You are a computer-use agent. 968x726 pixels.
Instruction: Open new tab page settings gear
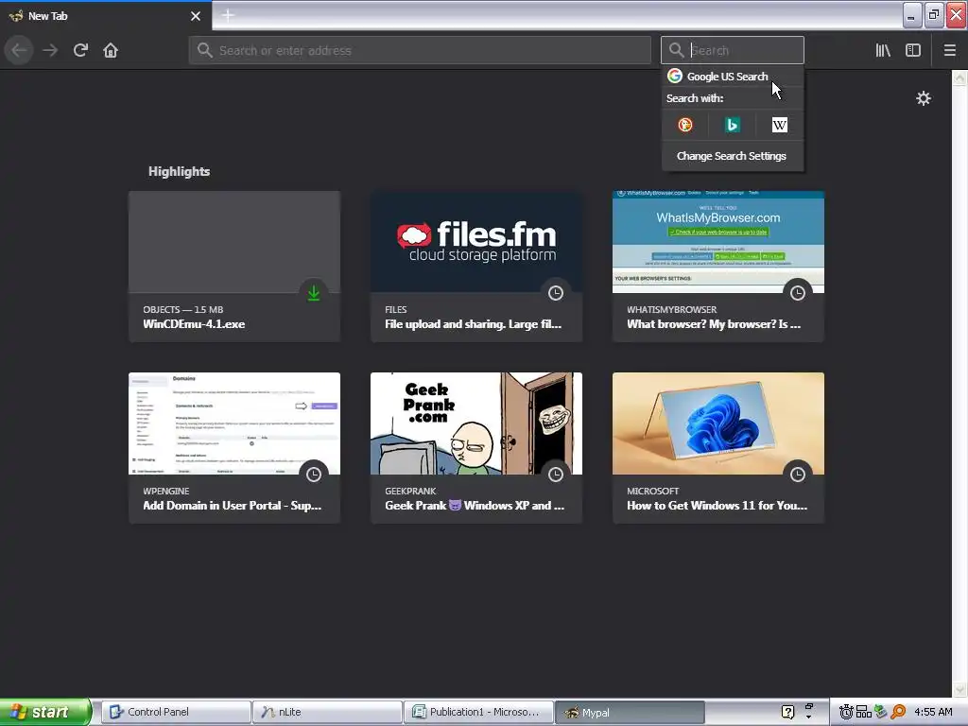(x=923, y=98)
